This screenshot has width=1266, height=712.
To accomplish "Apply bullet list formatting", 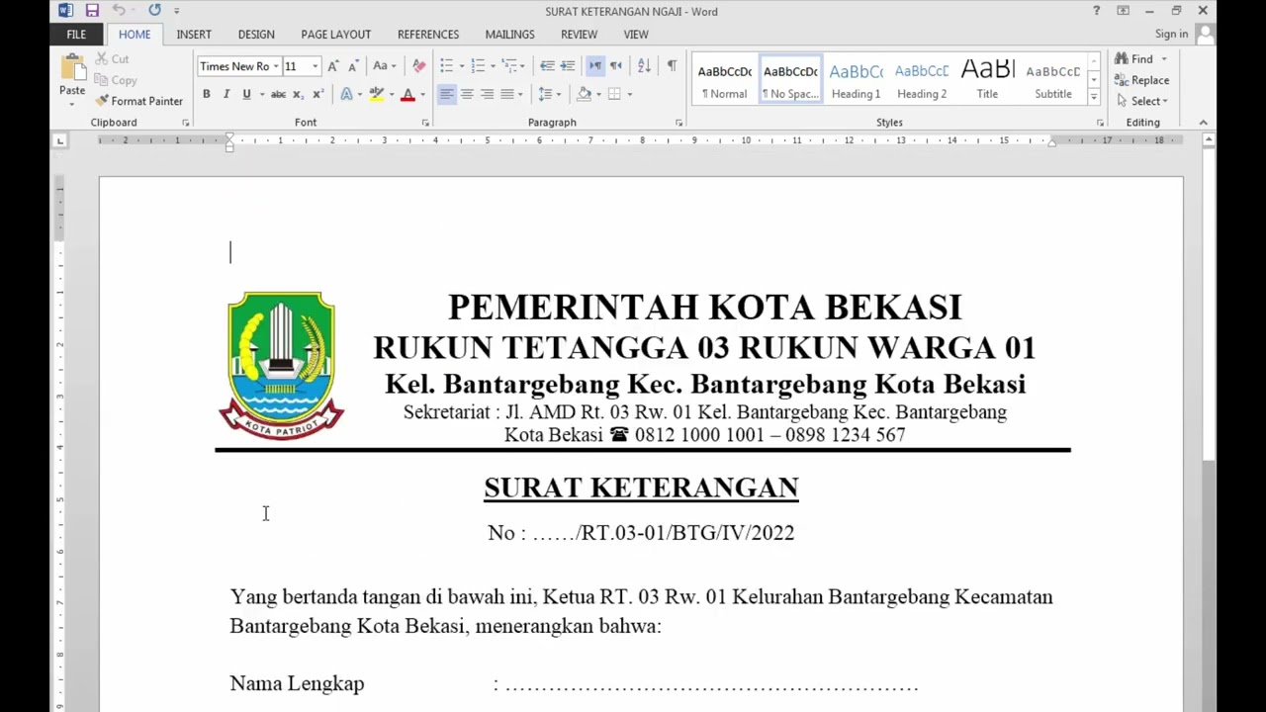I will coord(446,66).
